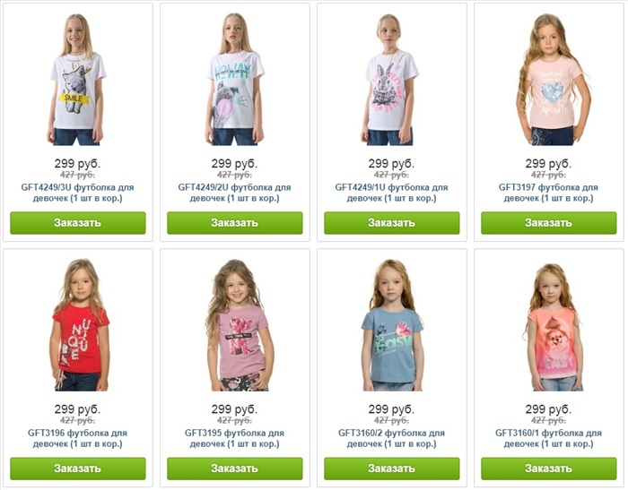Click Заказать under GFT4249/1U
The image size is (628, 490).
(392, 223)
